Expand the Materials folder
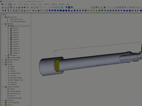Screen dimensions: 142x106 tap(3, 62)
